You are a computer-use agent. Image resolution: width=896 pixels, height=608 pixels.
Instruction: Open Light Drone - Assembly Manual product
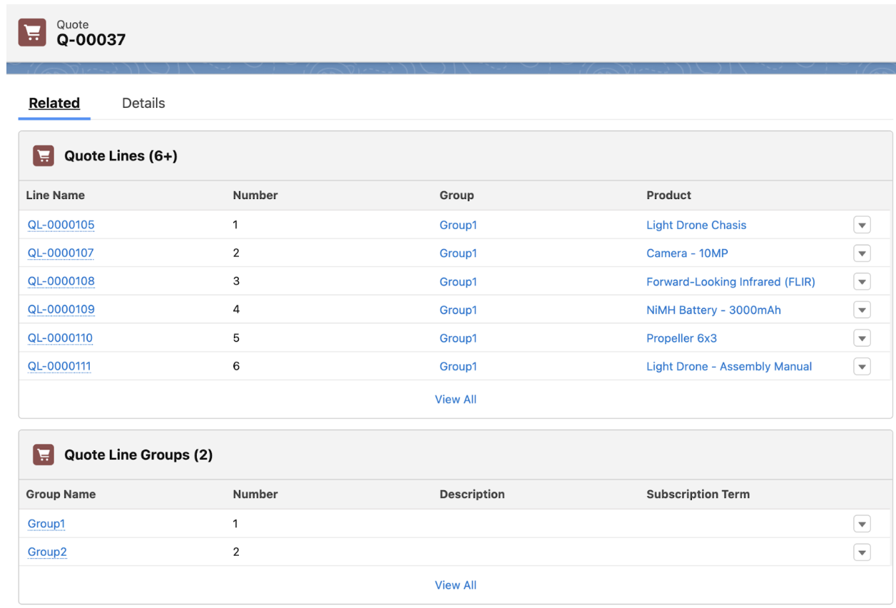(x=729, y=366)
